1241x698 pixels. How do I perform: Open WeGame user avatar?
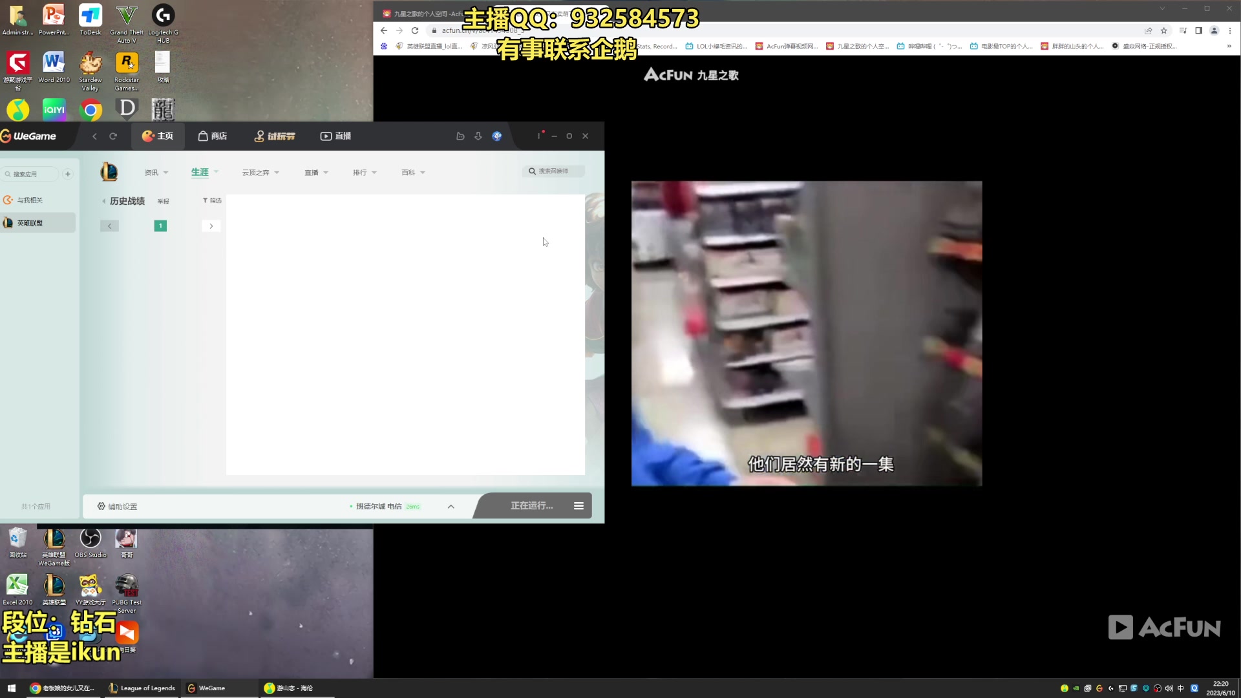[497, 136]
